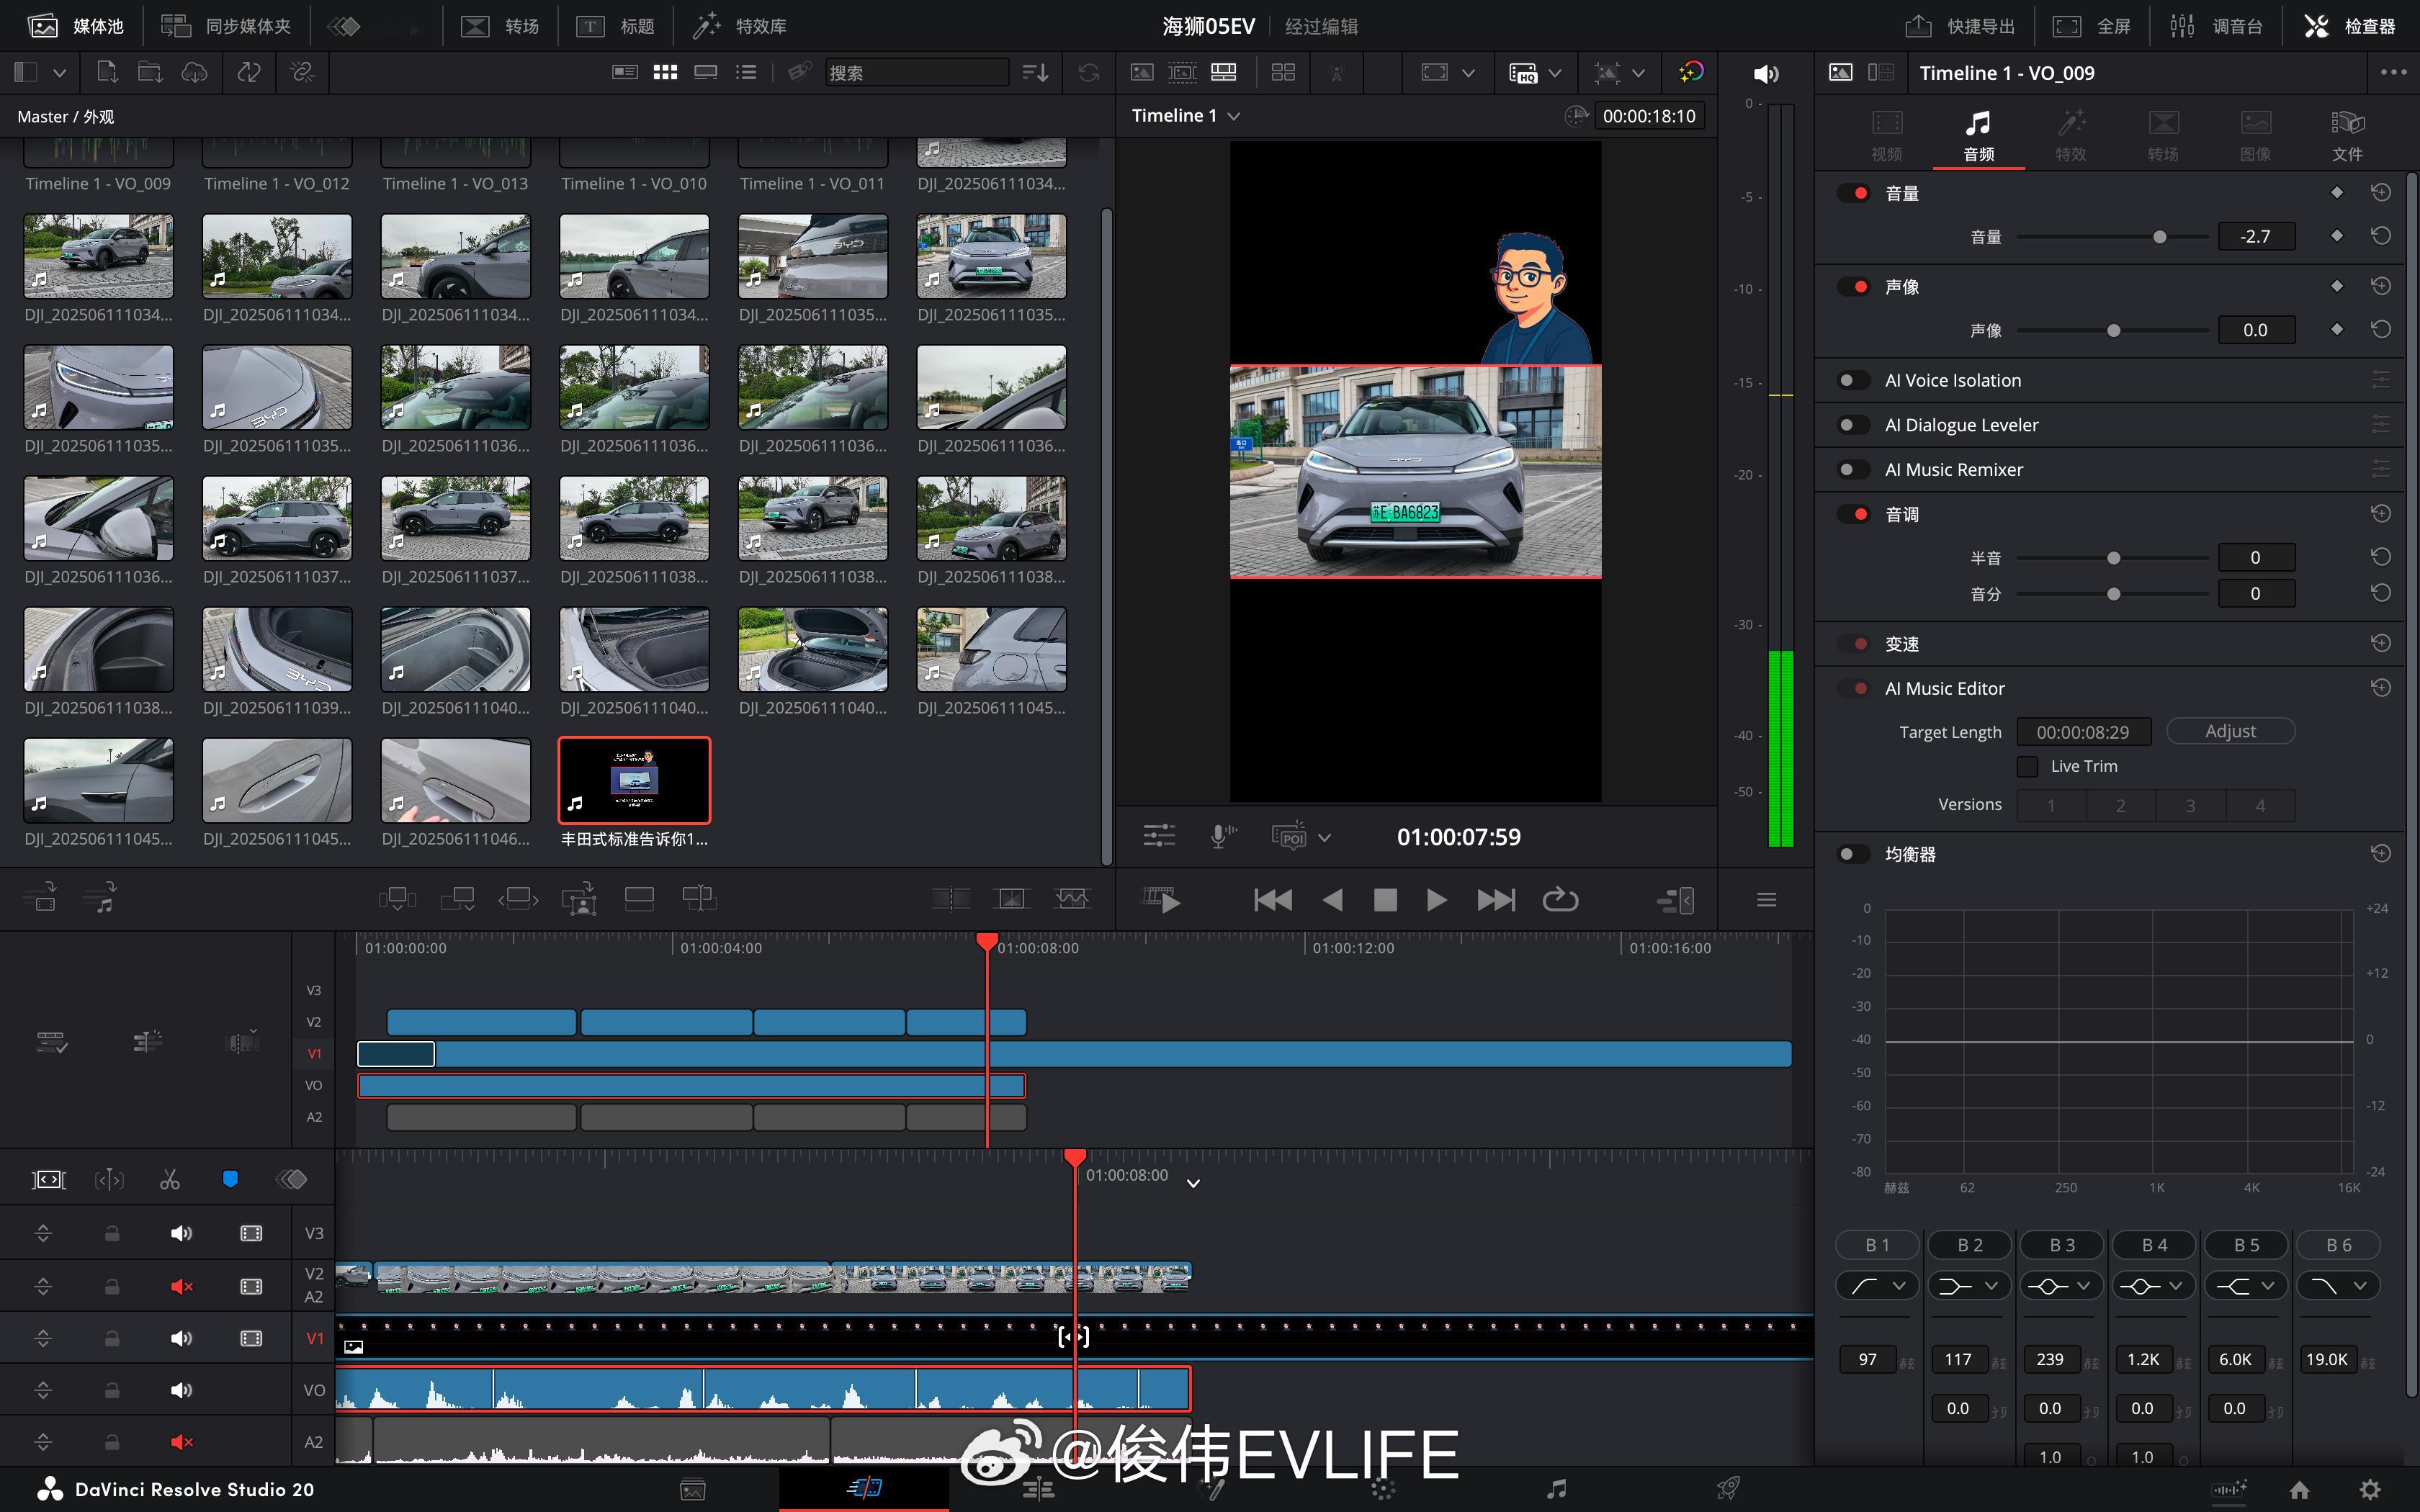Switch inspector to 文件 file tab
Screen dimensions: 2420x1512
2347,136
